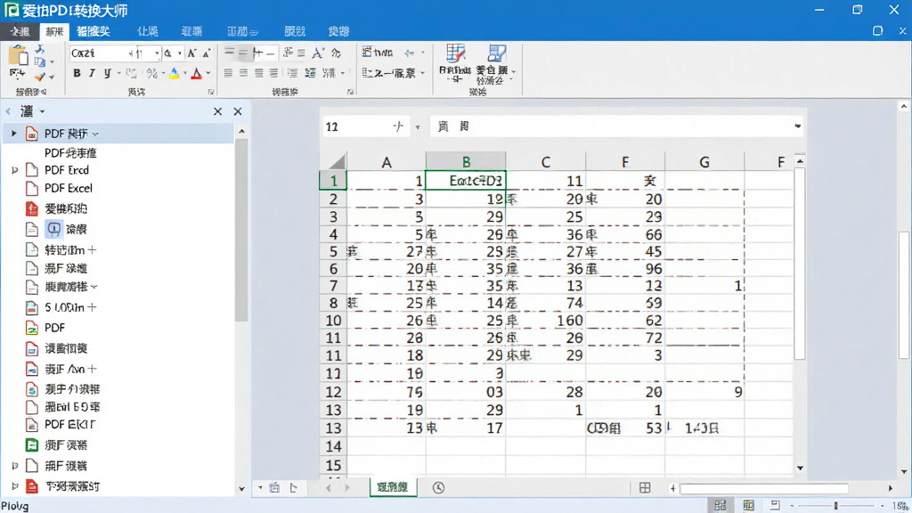Toggle right horizontal text alignment
The width and height of the screenshot is (912, 513).
click(258, 73)
